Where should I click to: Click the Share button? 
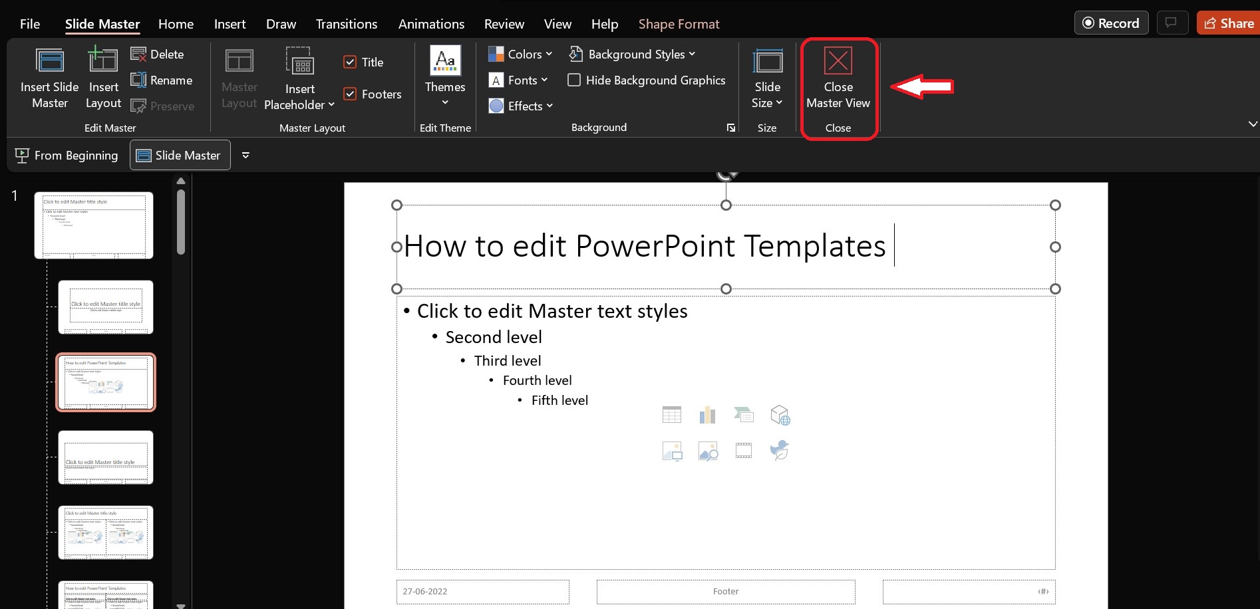(x=1229, y=23)
